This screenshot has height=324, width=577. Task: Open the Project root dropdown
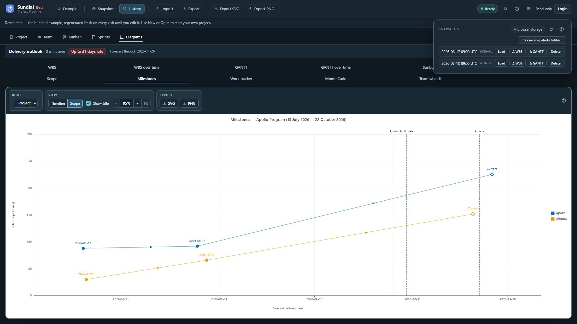(x=26, y=103)
